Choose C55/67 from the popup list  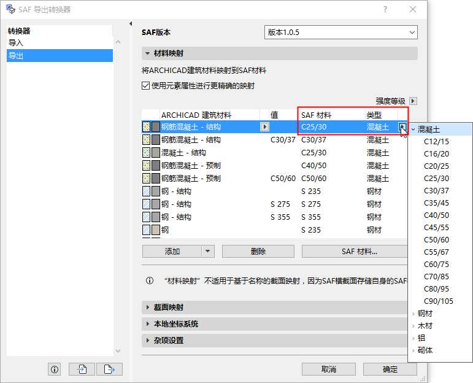click(437, 252)
